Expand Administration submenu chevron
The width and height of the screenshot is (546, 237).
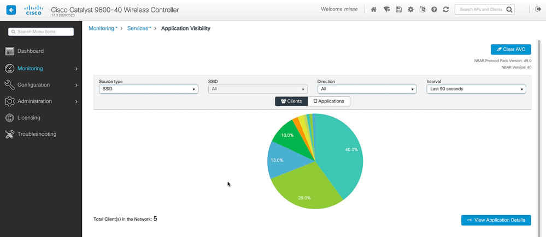coord(77,102)
